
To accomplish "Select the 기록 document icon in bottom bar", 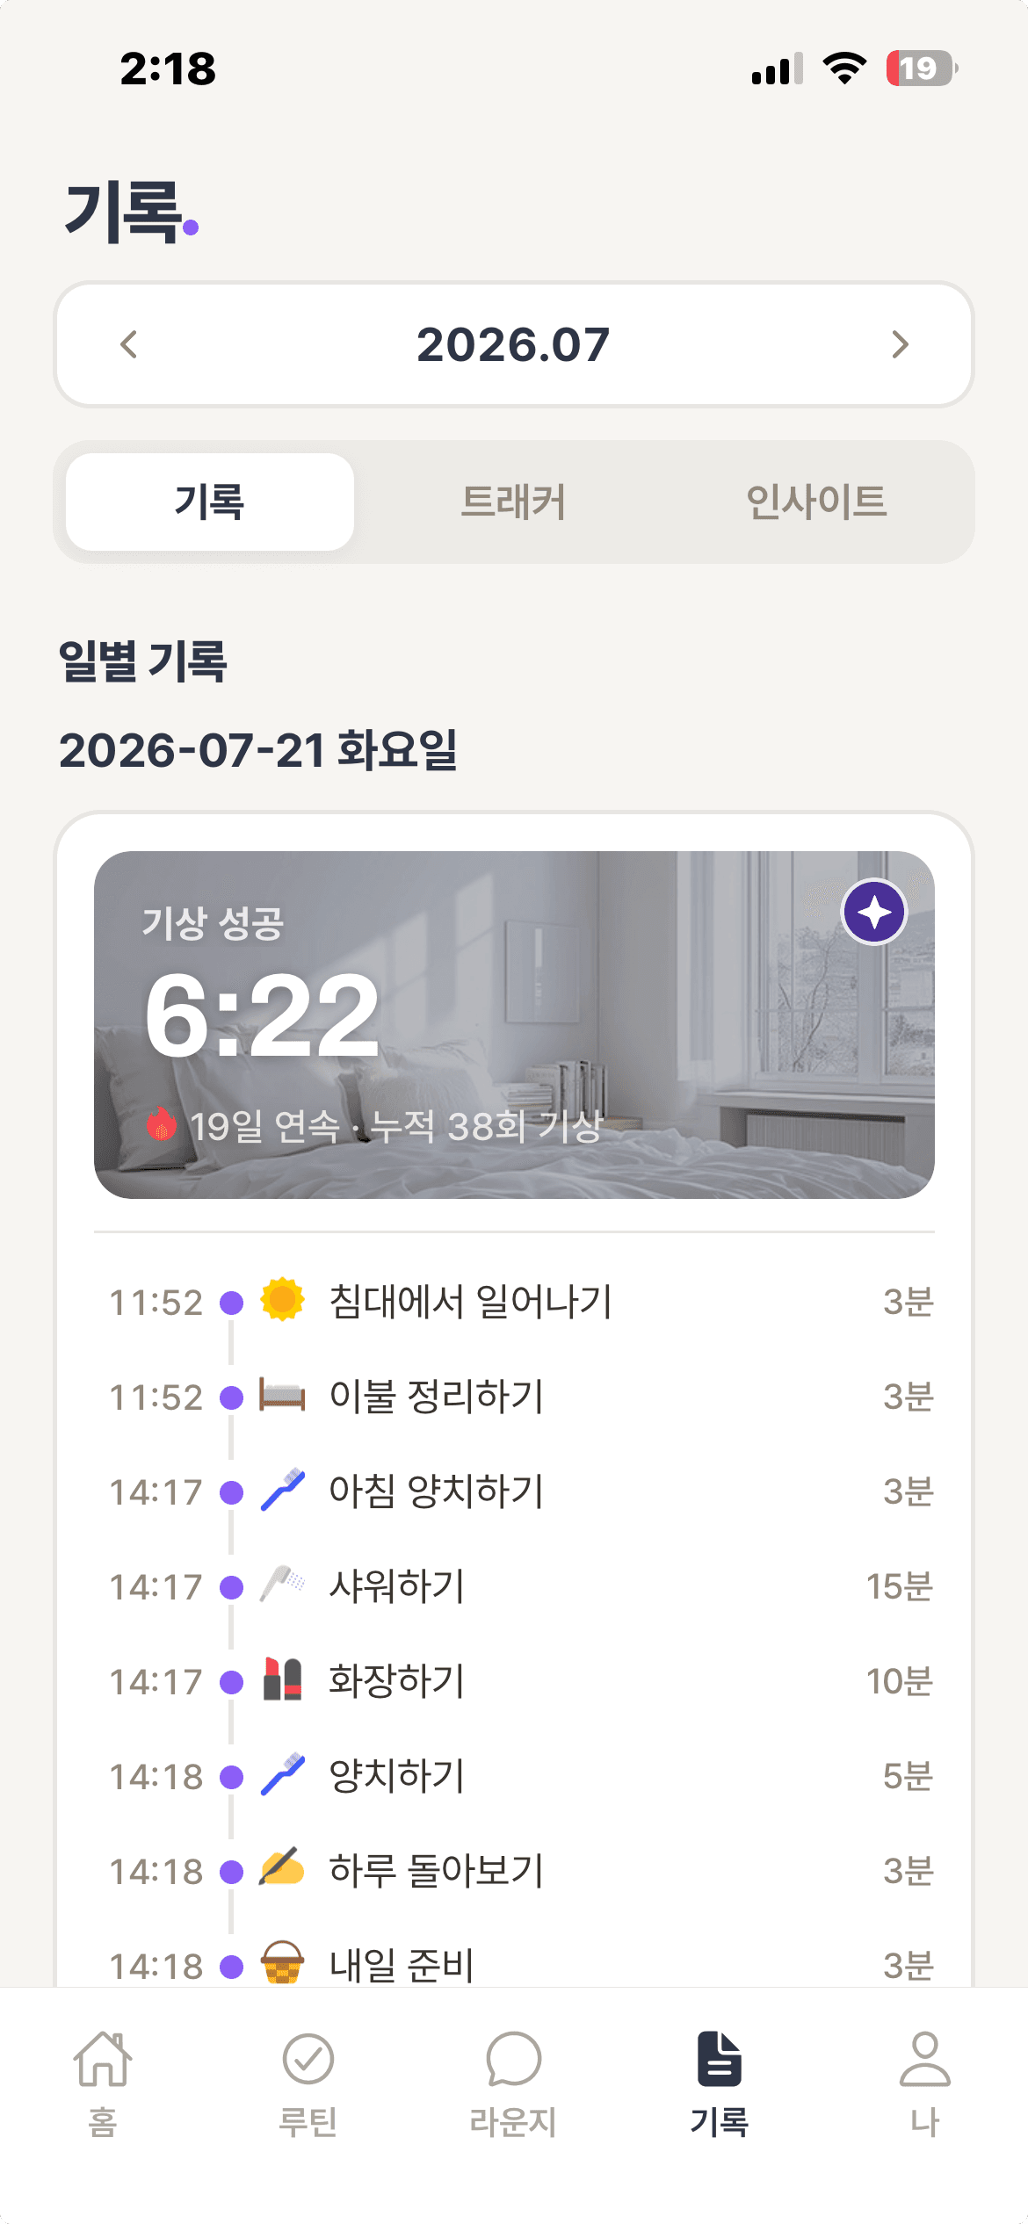I will (719, 2058).
